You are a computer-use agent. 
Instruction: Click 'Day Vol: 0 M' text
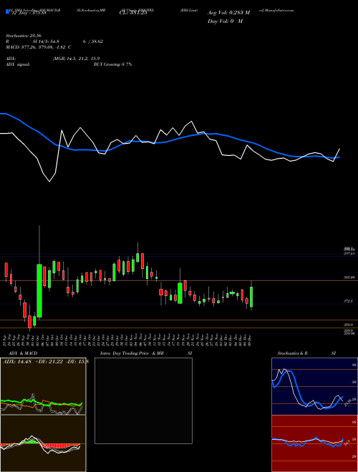coord(225,21)
